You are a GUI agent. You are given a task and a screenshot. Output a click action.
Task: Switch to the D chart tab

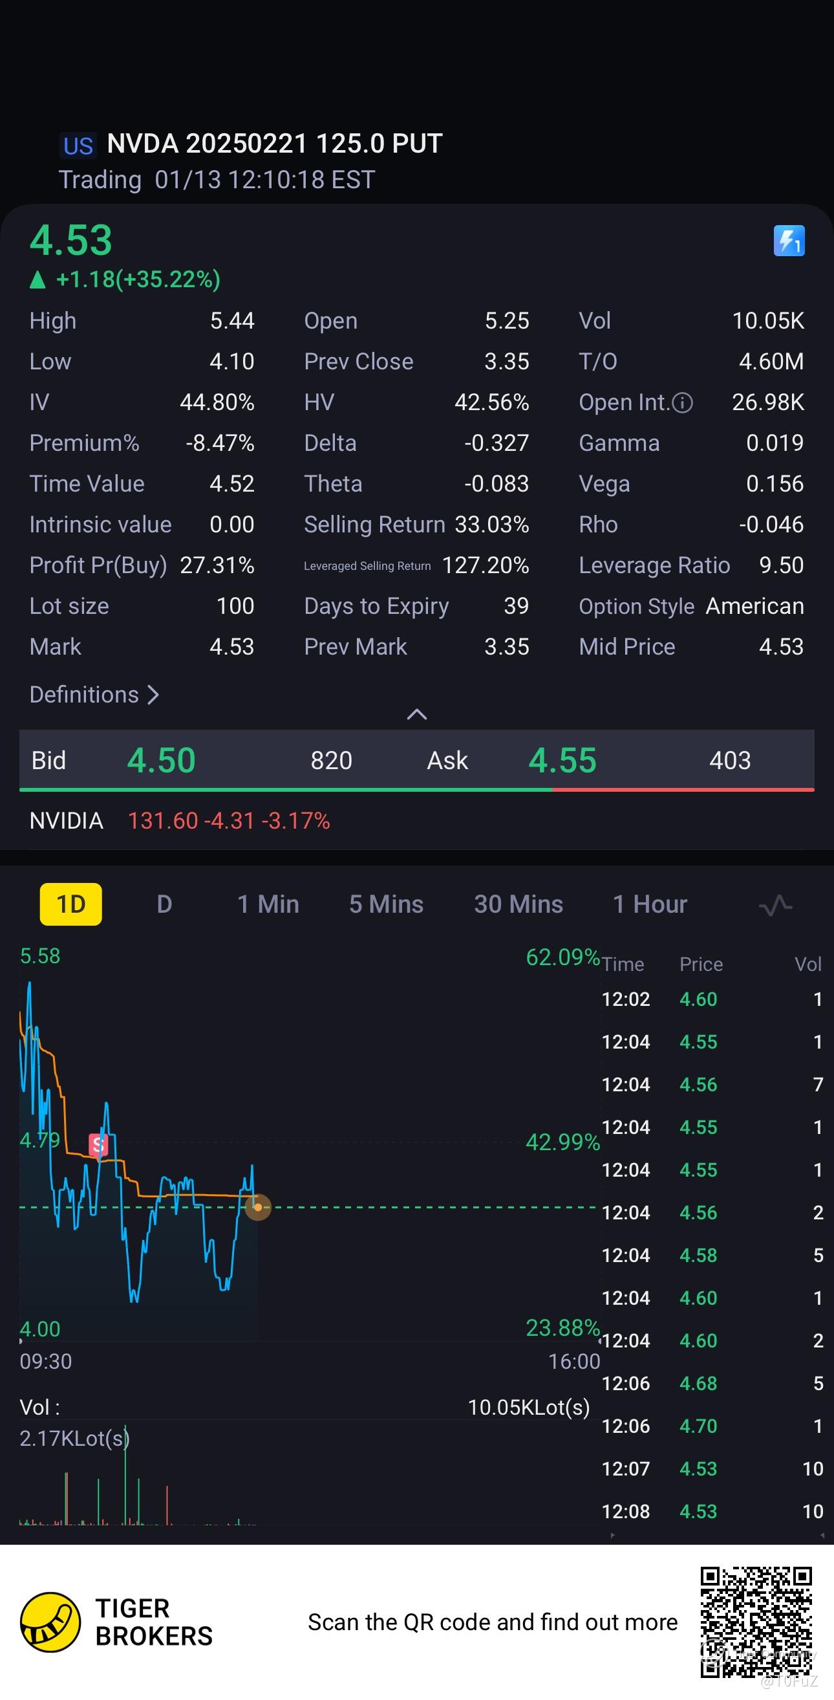[x=164, y=904]
